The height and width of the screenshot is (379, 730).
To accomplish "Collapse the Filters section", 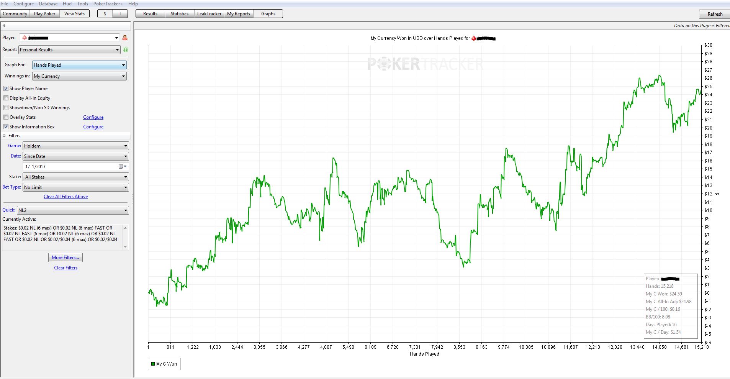I will (5, 136).
